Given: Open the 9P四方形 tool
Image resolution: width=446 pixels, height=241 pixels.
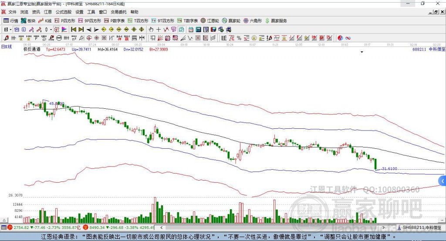Looking at the screenshot, I should click(90, 21).
